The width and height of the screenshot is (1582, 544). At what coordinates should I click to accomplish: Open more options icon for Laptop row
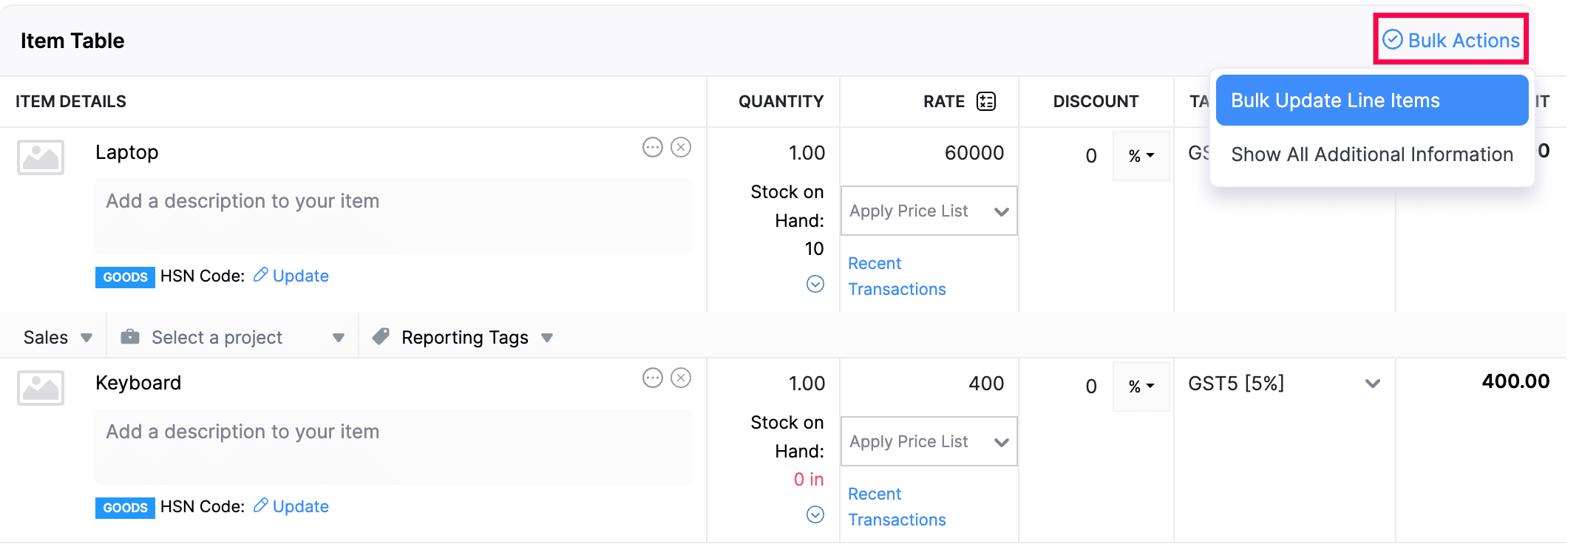click(652, 148)
